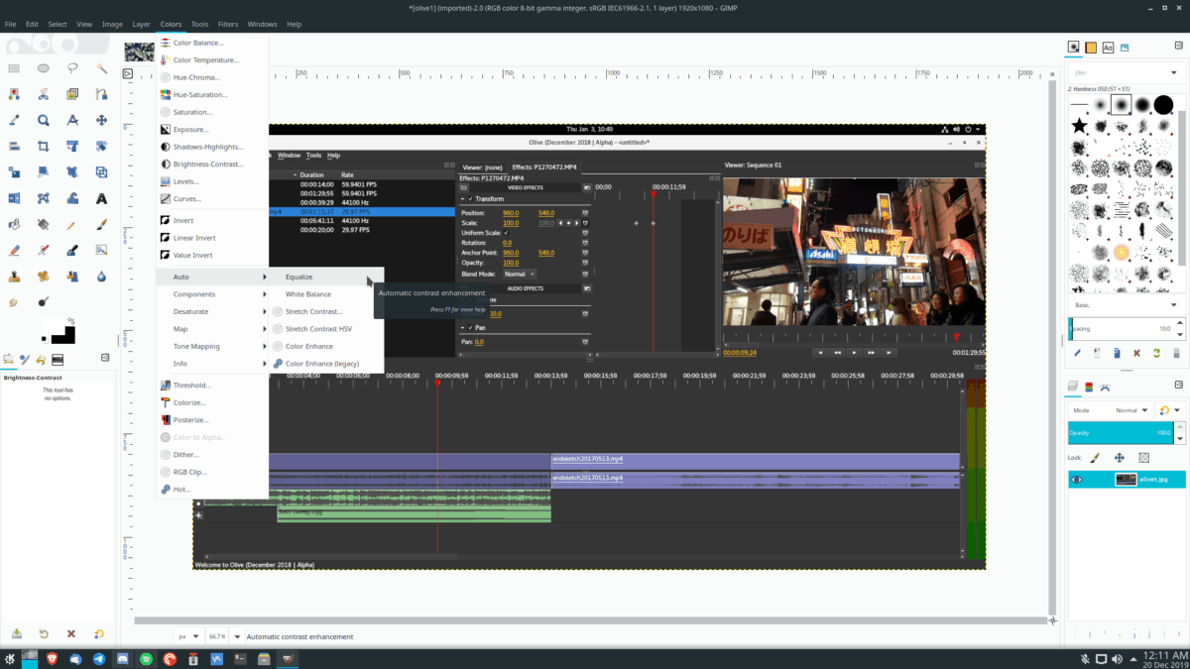The height and width of the screenshot is (669, 1190).
Task: Select the Zoom tool in the toolbox
Action: click(x=45, y=121)
